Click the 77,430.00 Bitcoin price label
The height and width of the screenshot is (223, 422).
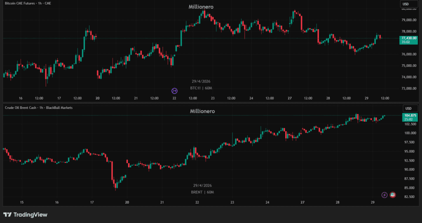pos(408,38)
